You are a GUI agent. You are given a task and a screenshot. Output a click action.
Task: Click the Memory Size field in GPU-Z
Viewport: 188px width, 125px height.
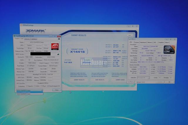[31, 71]
